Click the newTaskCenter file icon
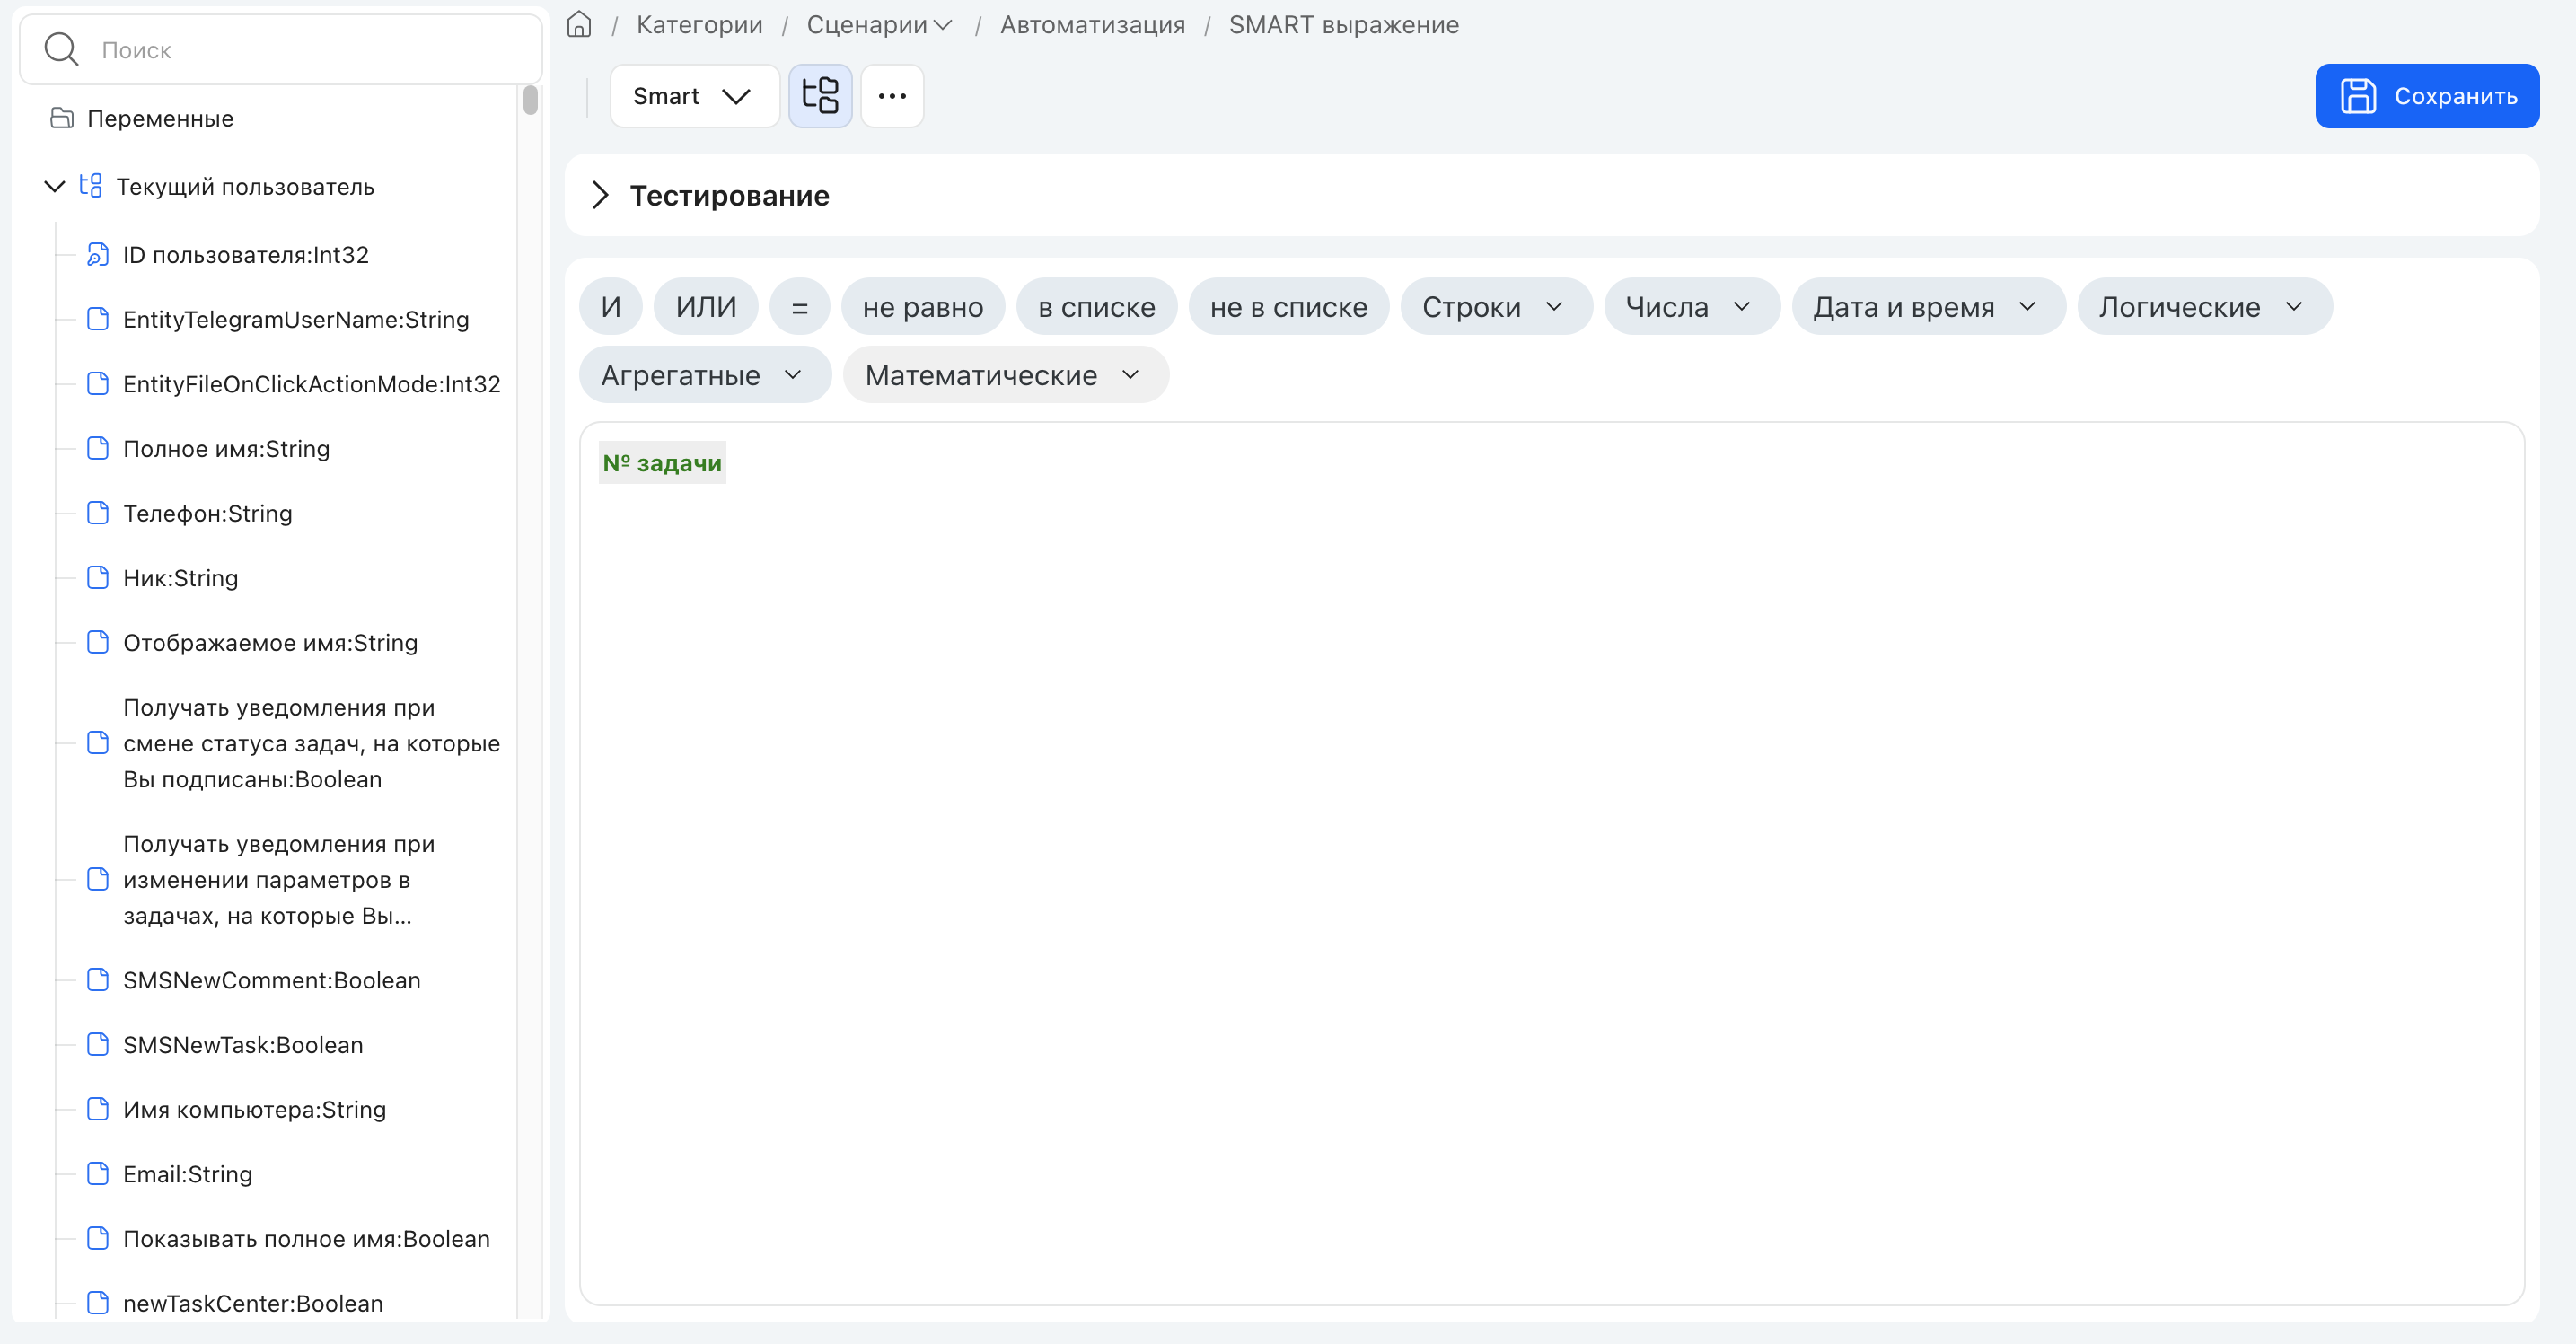Viewport: 2576px width, 1344px height. tap(98, 1303)
